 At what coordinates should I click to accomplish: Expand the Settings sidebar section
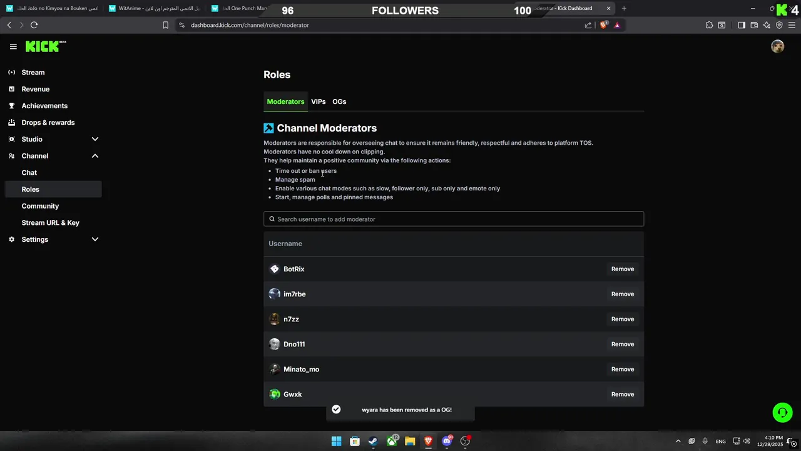click(95, 239)
